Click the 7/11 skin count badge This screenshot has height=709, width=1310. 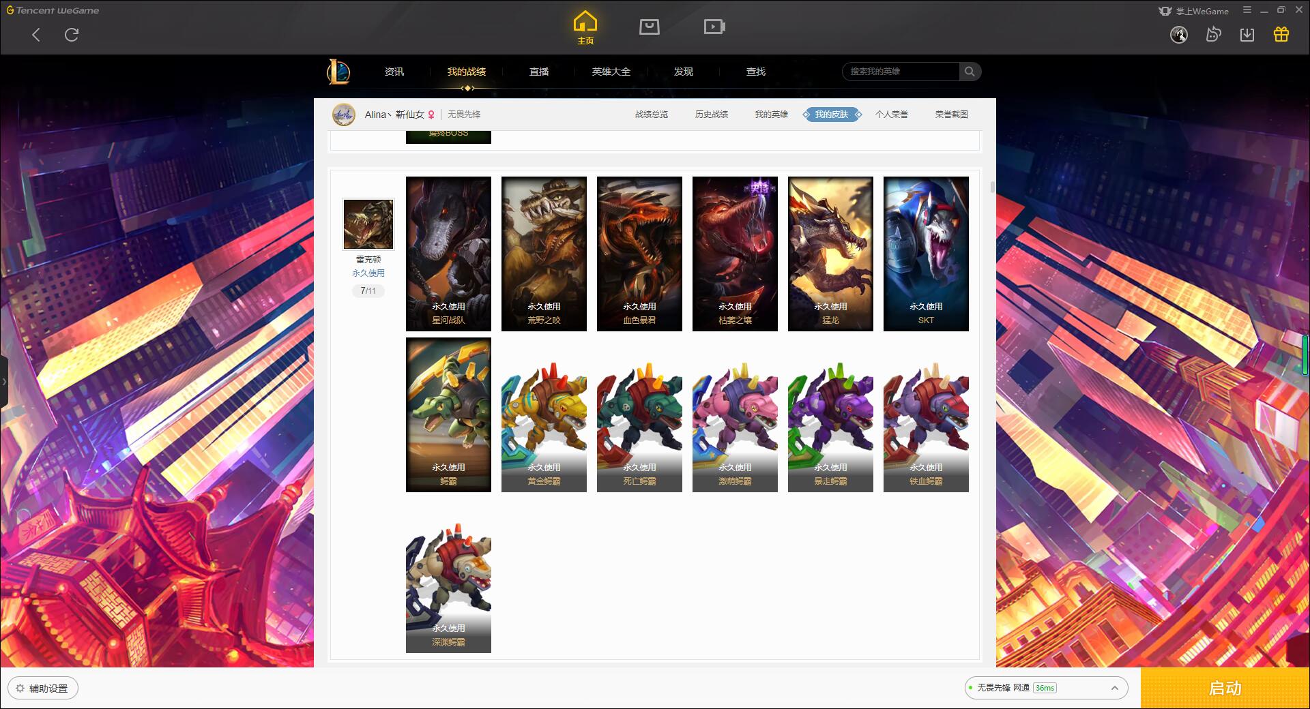pyautogui.click(x=368, y=290)
